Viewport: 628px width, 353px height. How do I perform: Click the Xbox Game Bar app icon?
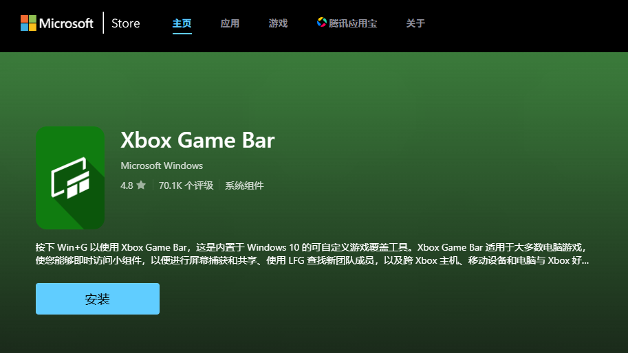[70, 178]
